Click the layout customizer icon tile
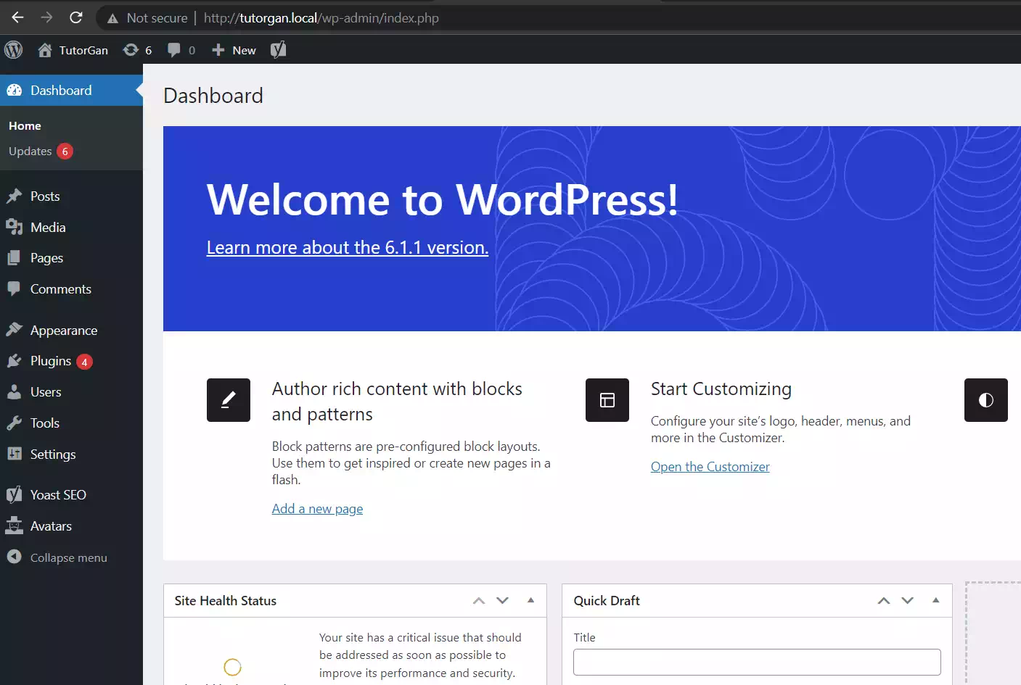Image resolution: width=1021 pixels, height=685 pixels. click(x=607, y=400)
